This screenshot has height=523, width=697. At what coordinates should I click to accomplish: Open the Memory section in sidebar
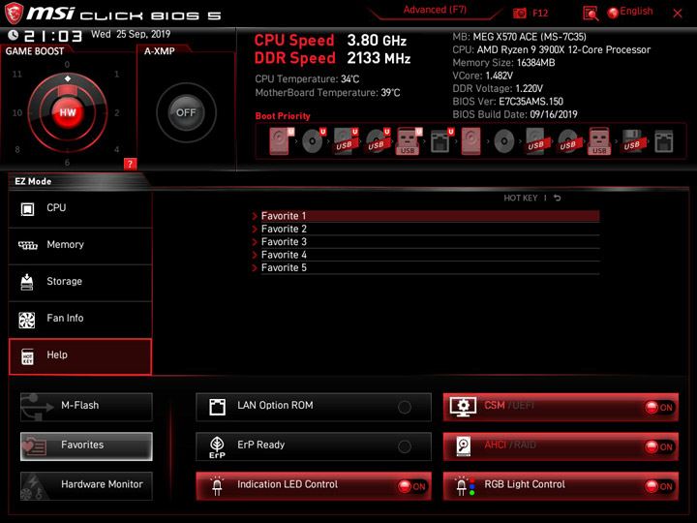[x=80, y=245]
